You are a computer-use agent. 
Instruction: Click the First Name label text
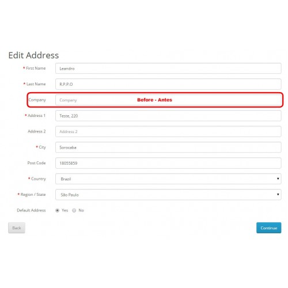pos(36,68)
